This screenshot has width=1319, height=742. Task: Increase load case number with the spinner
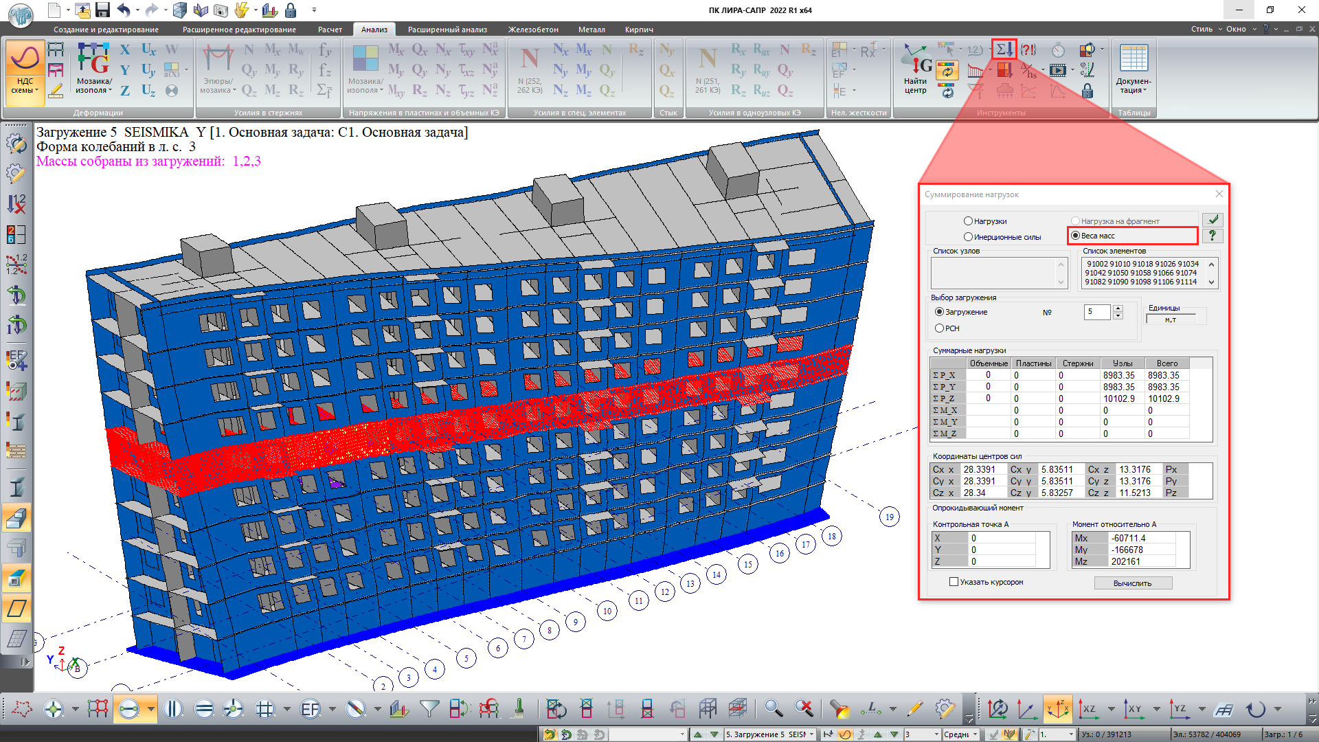[1118, 308]
